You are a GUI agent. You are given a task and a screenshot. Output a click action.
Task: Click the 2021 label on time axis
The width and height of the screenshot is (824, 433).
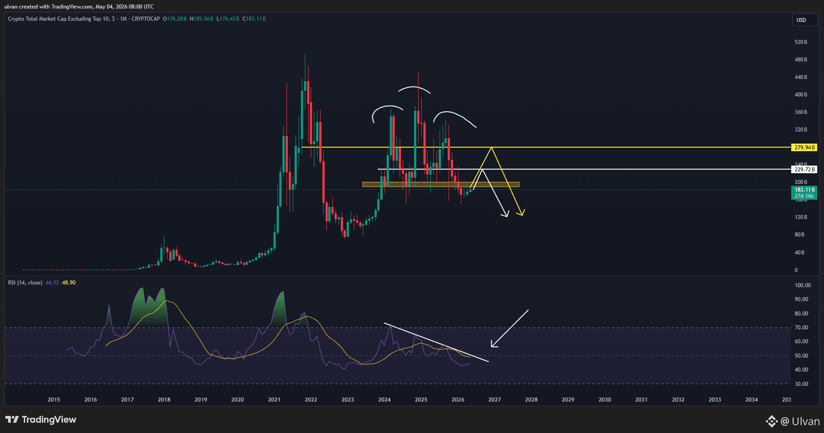point(274,400)
